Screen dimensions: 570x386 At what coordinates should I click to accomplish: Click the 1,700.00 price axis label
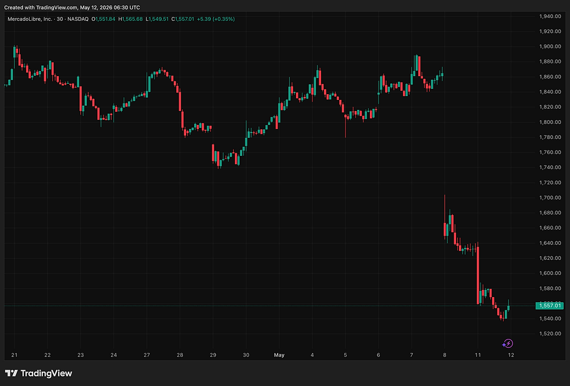pos(550,198)
